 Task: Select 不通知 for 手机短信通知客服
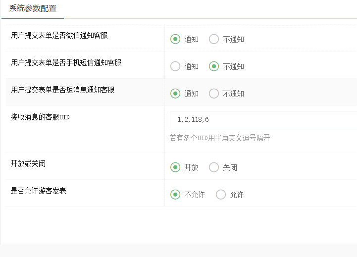tap(214, 66)
